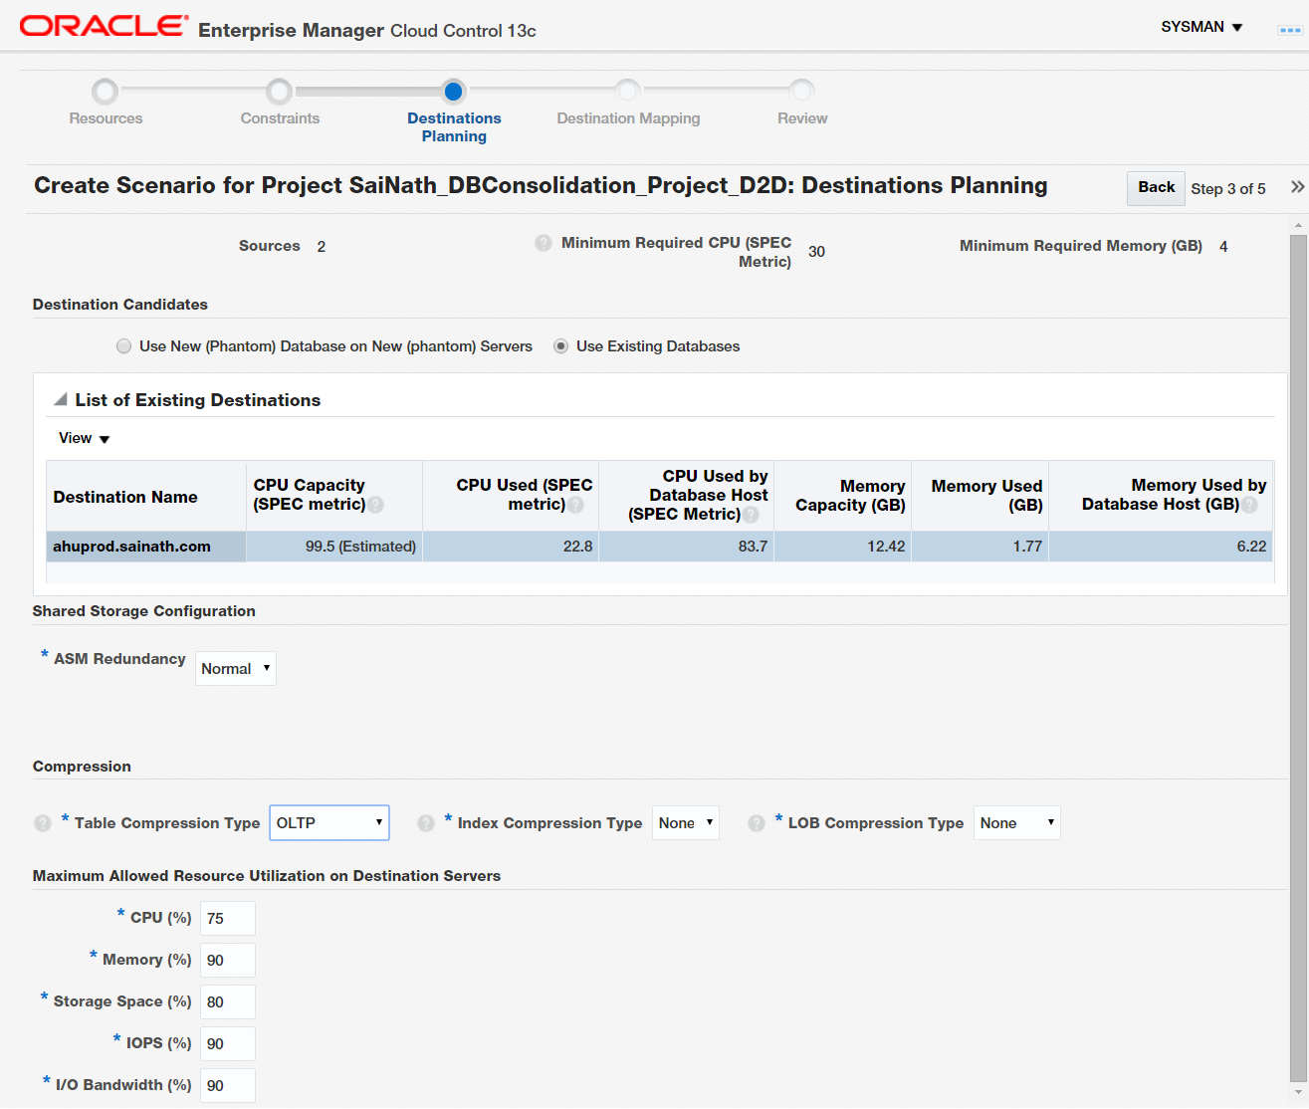Open LOB Compression Type dropdown
1309x1109 pixels.
1017,823
